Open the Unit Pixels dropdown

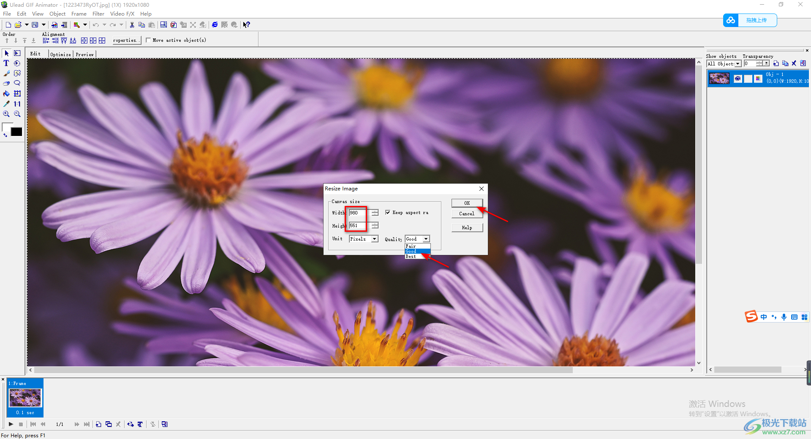click(374, 239)
